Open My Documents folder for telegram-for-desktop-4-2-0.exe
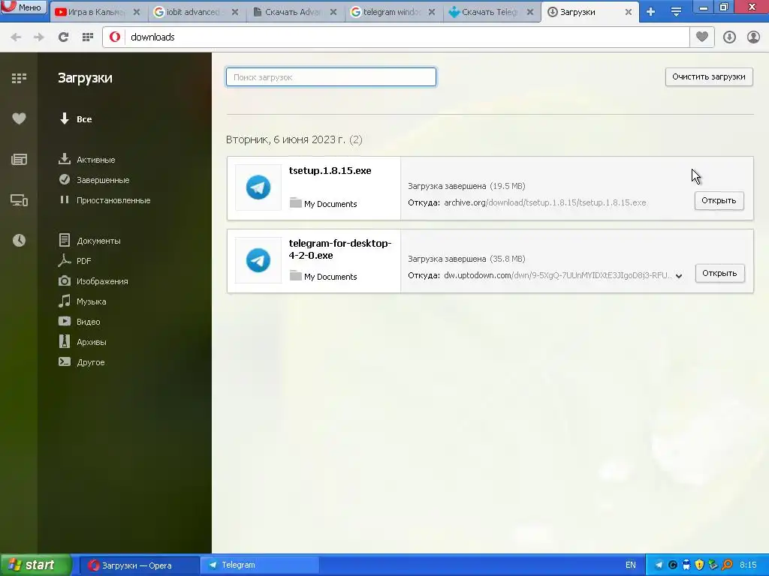 [324, 276]
